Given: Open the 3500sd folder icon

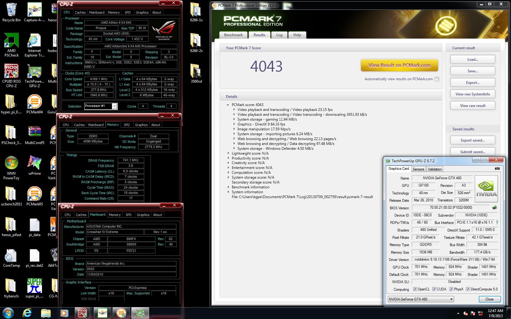Looking at the screenshot, I should click(196, 73).
